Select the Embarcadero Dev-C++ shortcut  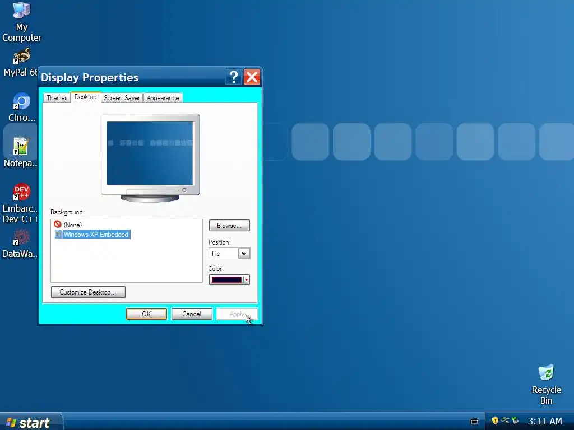pyautogui.click(x=20, y=203)
